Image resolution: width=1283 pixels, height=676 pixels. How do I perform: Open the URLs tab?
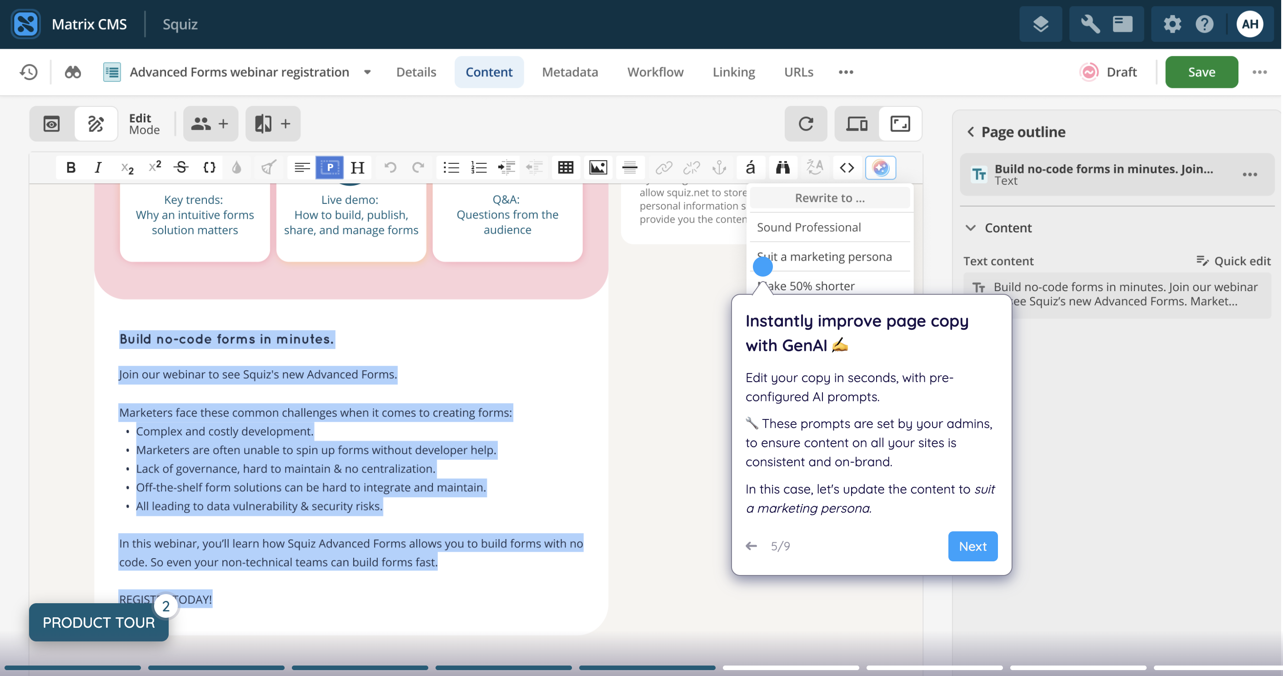798,72
